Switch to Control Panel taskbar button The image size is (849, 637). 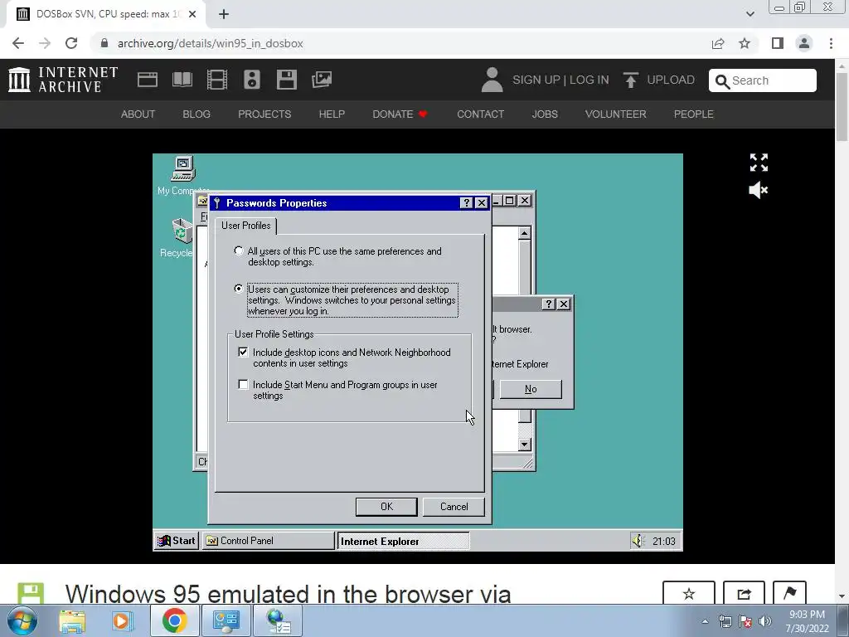click(x=269, y=541)
